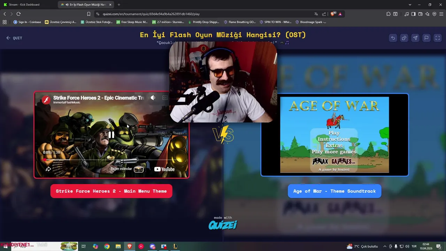Image resolution: width=446 pixels, height=251 pixels.
Task: Open the weather widget 7°C Çok bulutlu
Action: 362,246
